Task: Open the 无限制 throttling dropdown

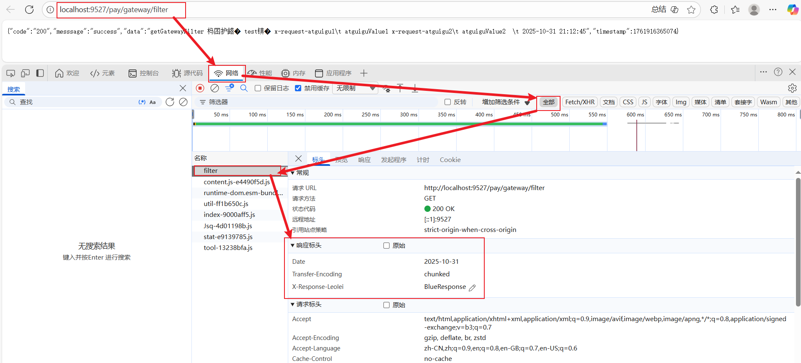Action: click(x=355, y=88)
